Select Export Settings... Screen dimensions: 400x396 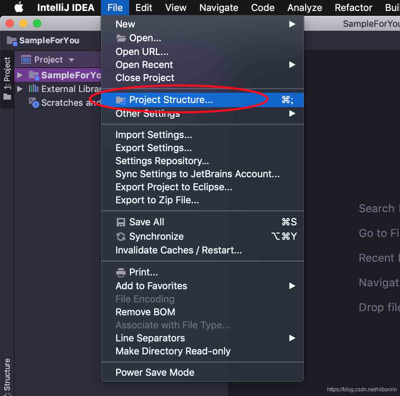tap(202, 148)
